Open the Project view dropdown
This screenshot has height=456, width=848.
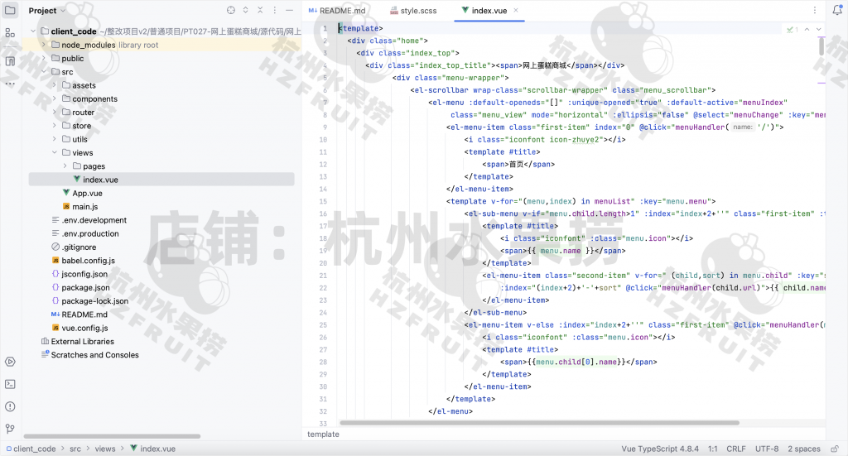46,11
